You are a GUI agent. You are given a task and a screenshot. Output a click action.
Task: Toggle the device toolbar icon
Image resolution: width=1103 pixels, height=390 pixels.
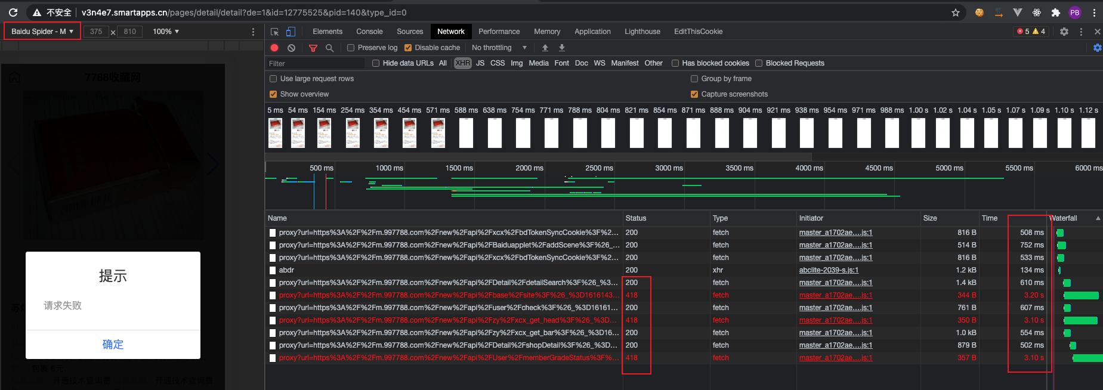point(291,32)
